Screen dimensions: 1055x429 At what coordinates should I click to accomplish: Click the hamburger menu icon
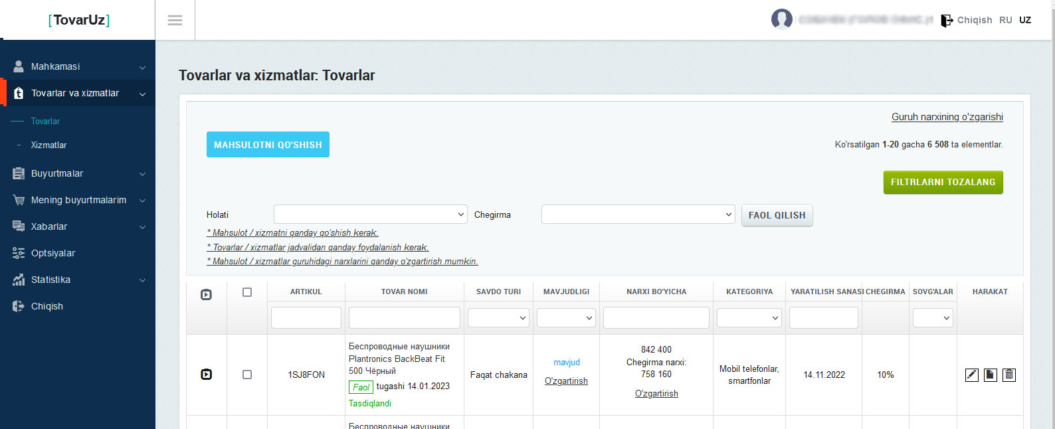175,20
